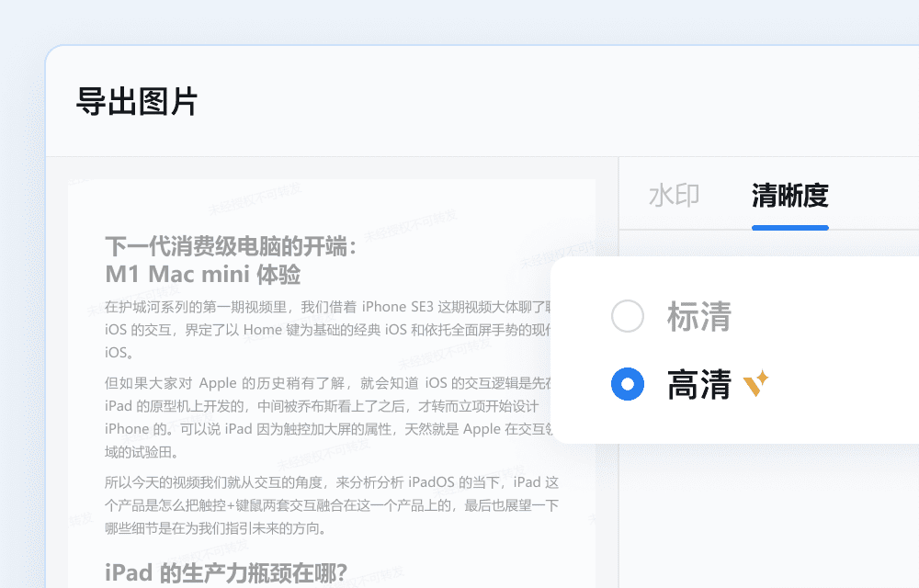Choose the 高清 radio option
919x588 pixels.
(x=627, y=384)
